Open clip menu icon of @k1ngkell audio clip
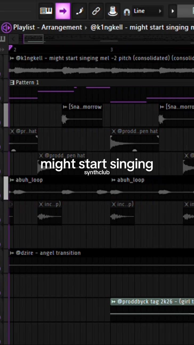Screen dimensions: 194x345 point(12,58)
